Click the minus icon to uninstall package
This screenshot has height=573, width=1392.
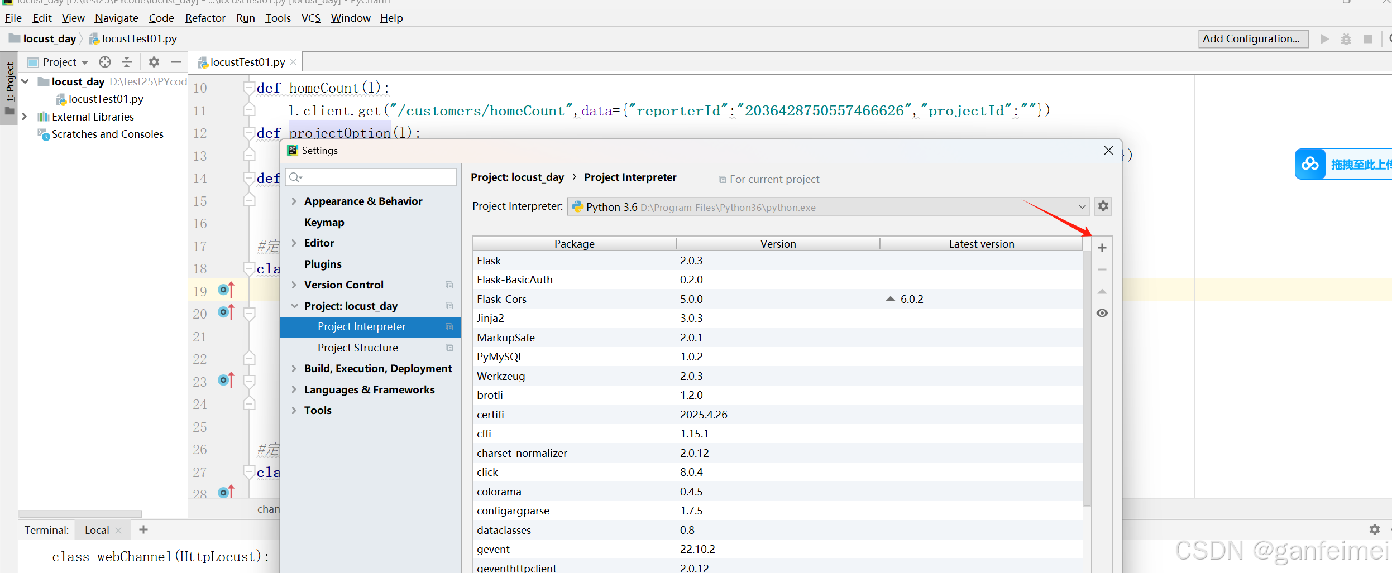pos(1102,269)
